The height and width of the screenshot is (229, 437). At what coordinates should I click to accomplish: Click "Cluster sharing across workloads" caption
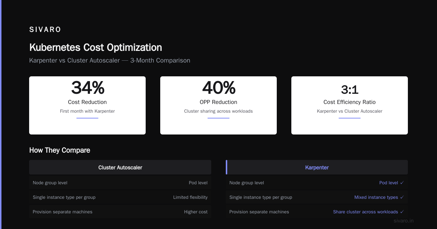coord(219,111)
